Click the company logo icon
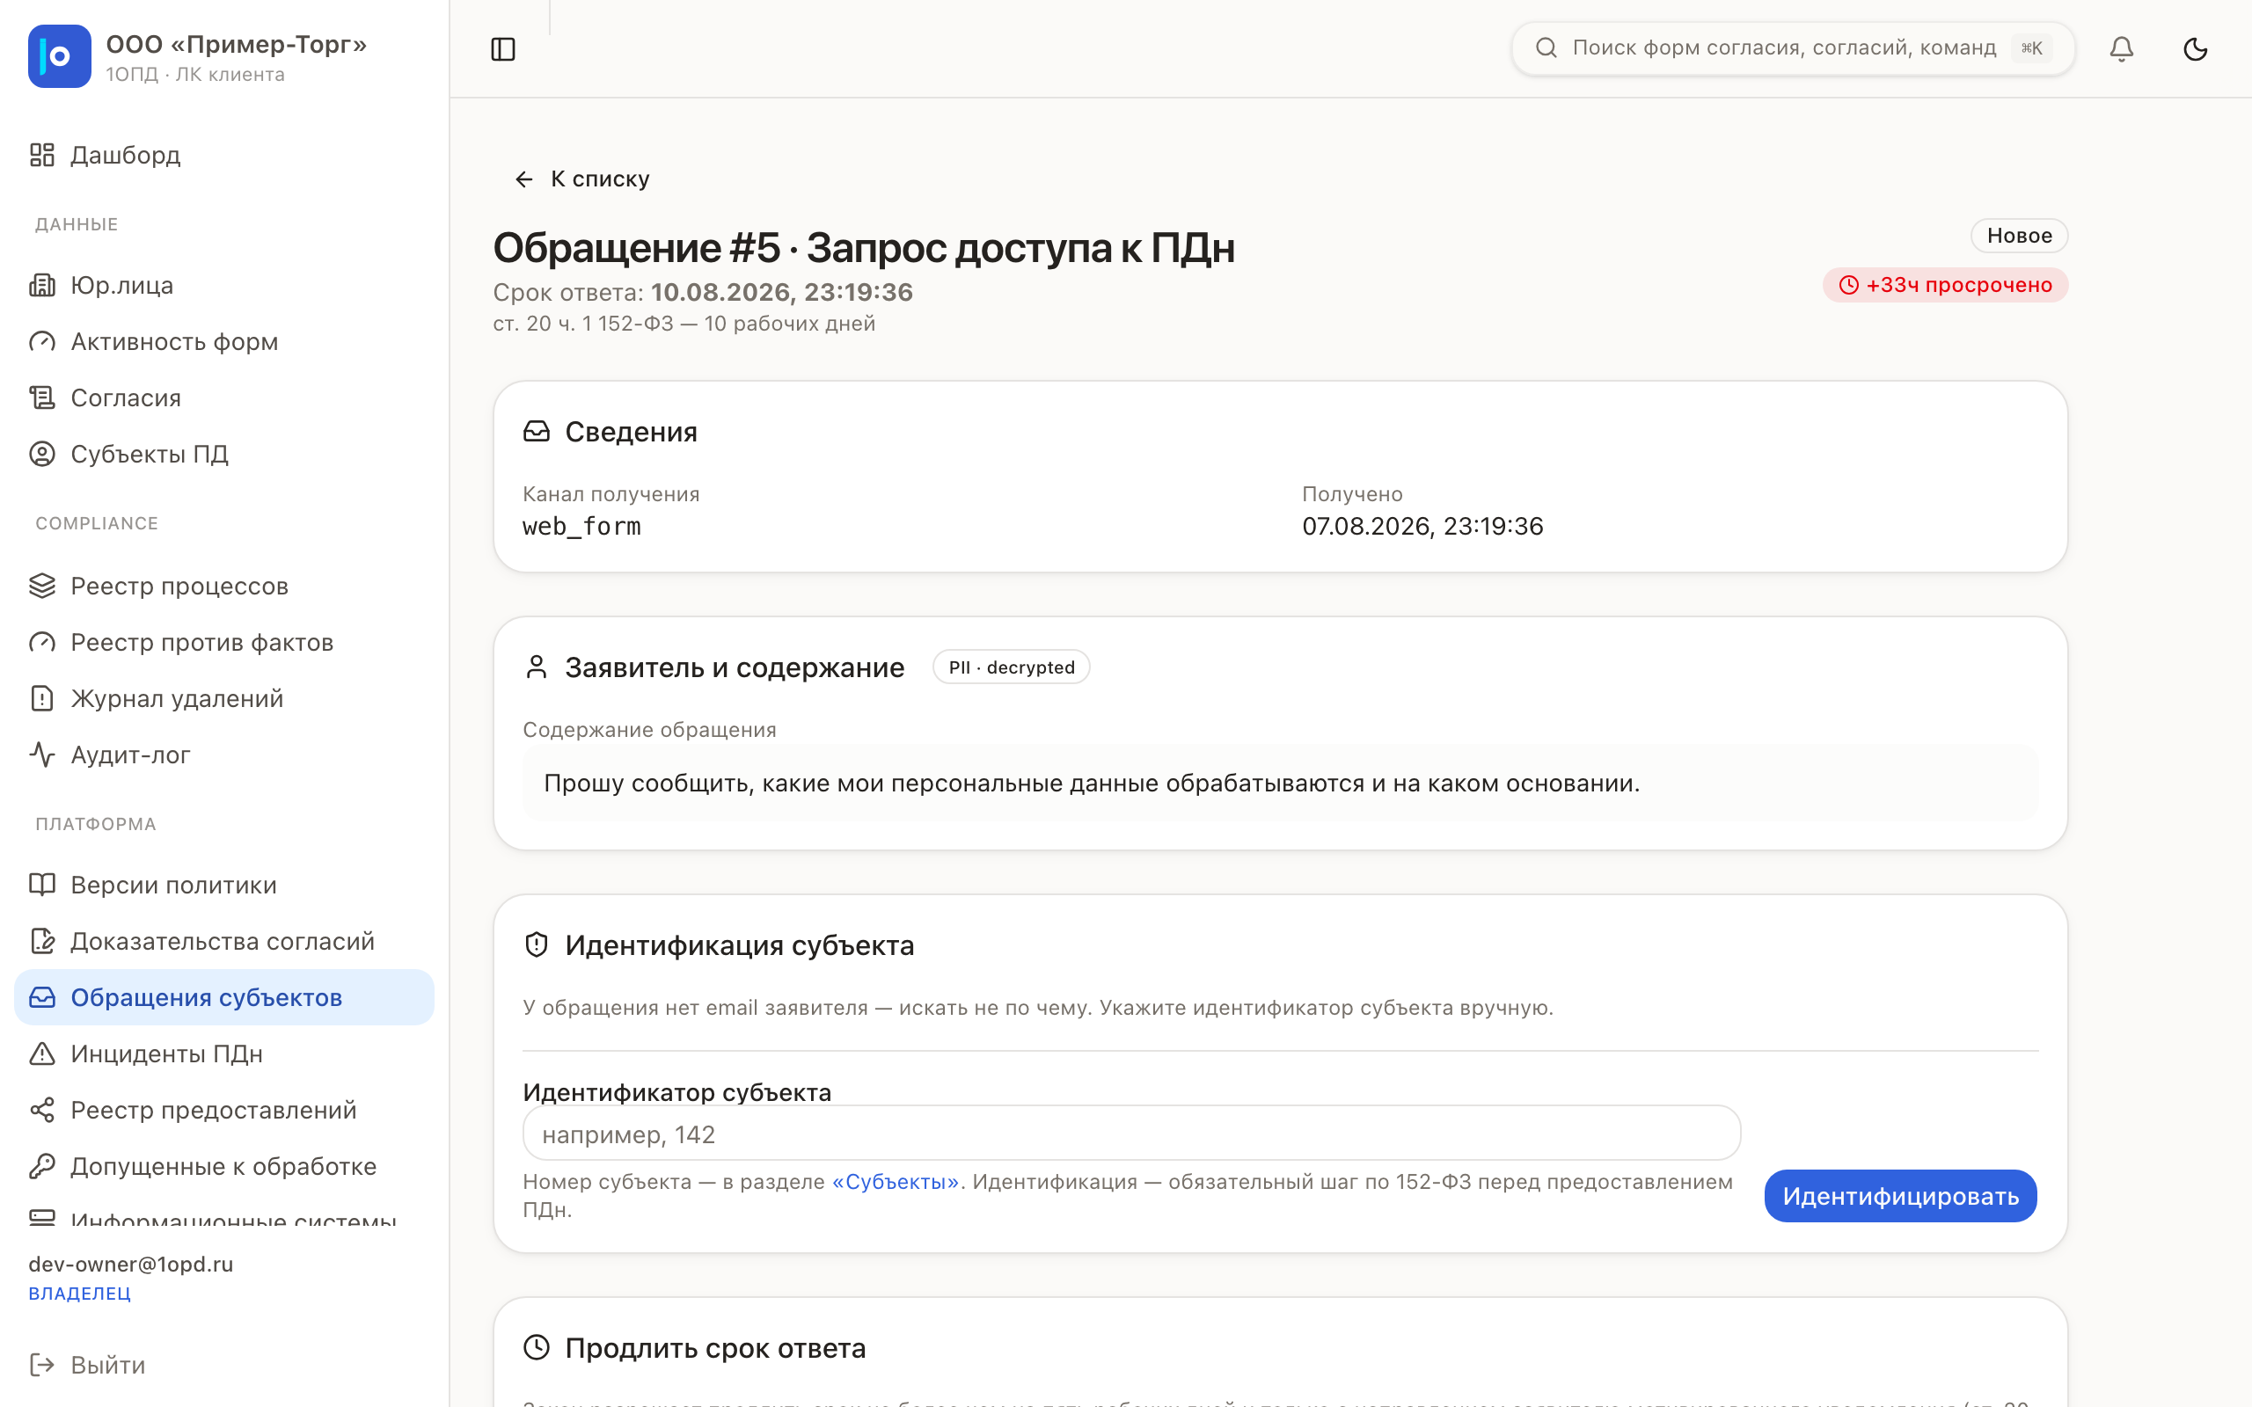Image resolution: width=2252 pixels, height=1407 pixels. 60,55
